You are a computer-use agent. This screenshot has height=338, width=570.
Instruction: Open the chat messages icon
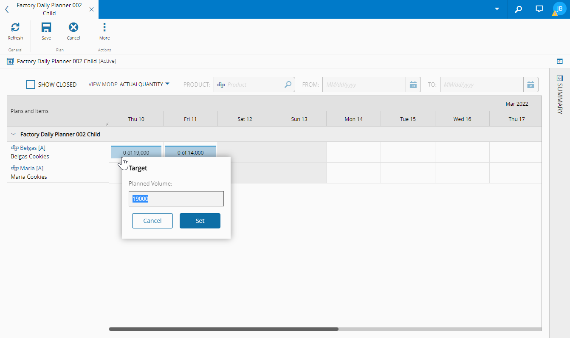click(539, 9)
